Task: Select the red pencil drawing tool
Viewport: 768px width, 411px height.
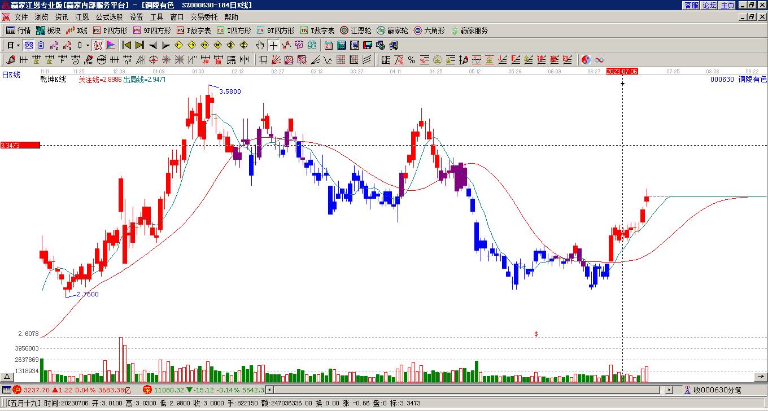Action: tap(10, 60)
